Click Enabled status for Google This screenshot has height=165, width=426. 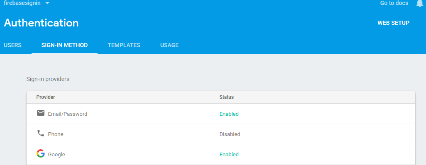pos(229,154)
